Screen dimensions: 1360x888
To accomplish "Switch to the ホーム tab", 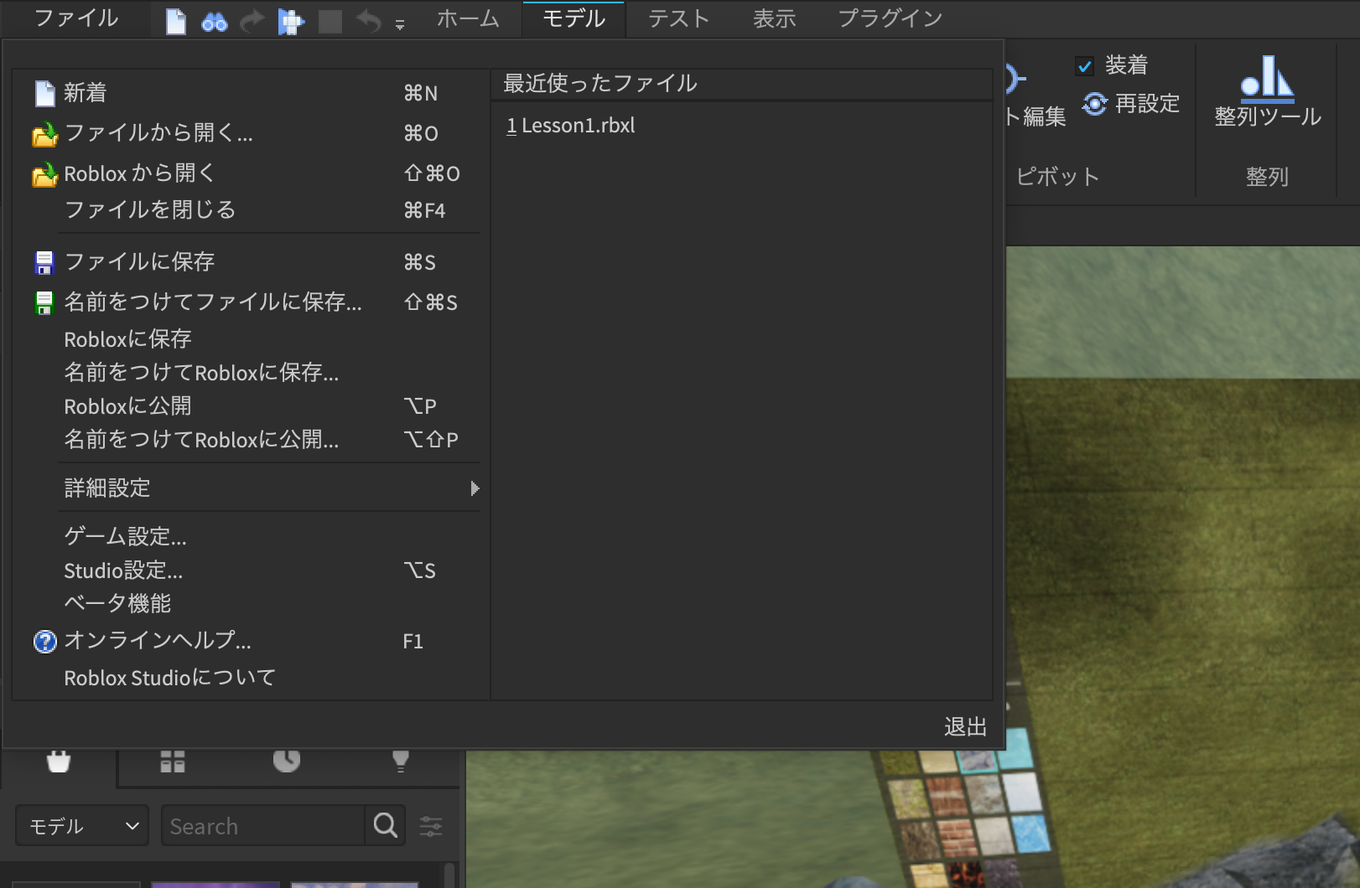I will pyautogui.click(x=468, y=18).
